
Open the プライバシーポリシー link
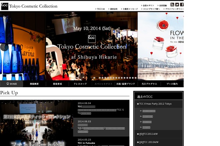(173, 9)
